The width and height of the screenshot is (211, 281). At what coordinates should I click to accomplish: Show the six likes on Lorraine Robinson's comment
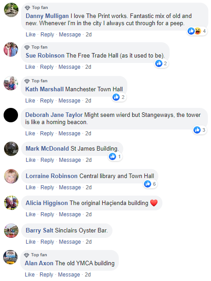click(150, 184)
